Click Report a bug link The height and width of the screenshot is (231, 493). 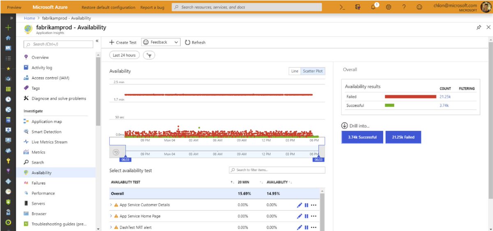pos(153,7)
